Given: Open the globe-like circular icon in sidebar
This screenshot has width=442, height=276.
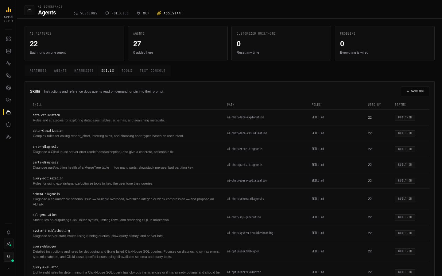Looking at the screenshot, I should click(8, 88).
